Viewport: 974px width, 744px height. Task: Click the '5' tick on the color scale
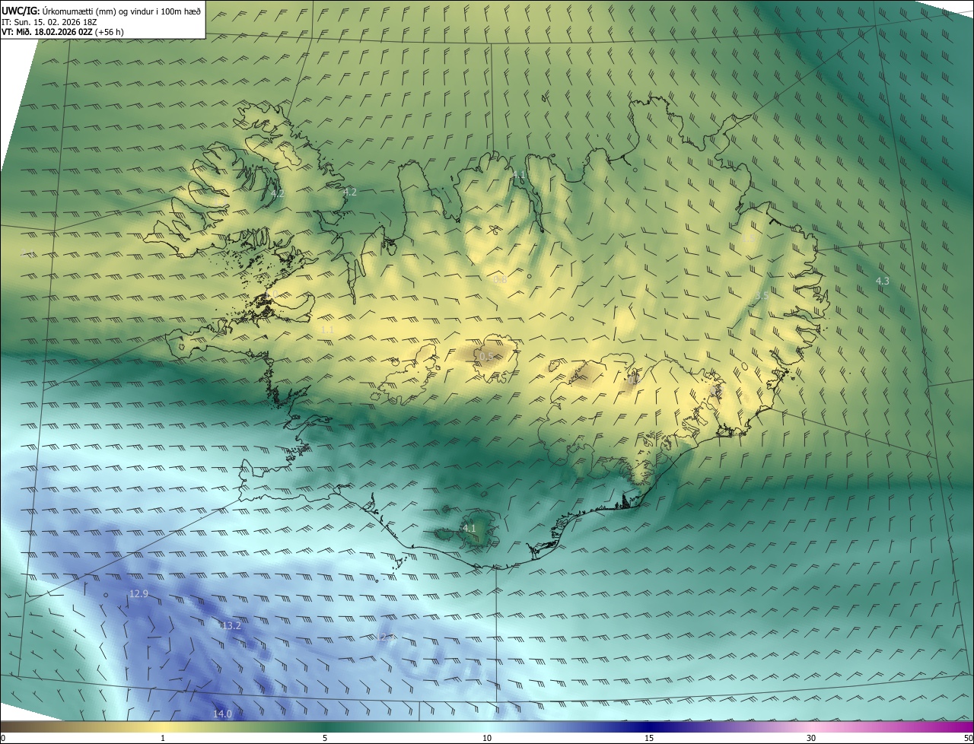pos(325,739)
